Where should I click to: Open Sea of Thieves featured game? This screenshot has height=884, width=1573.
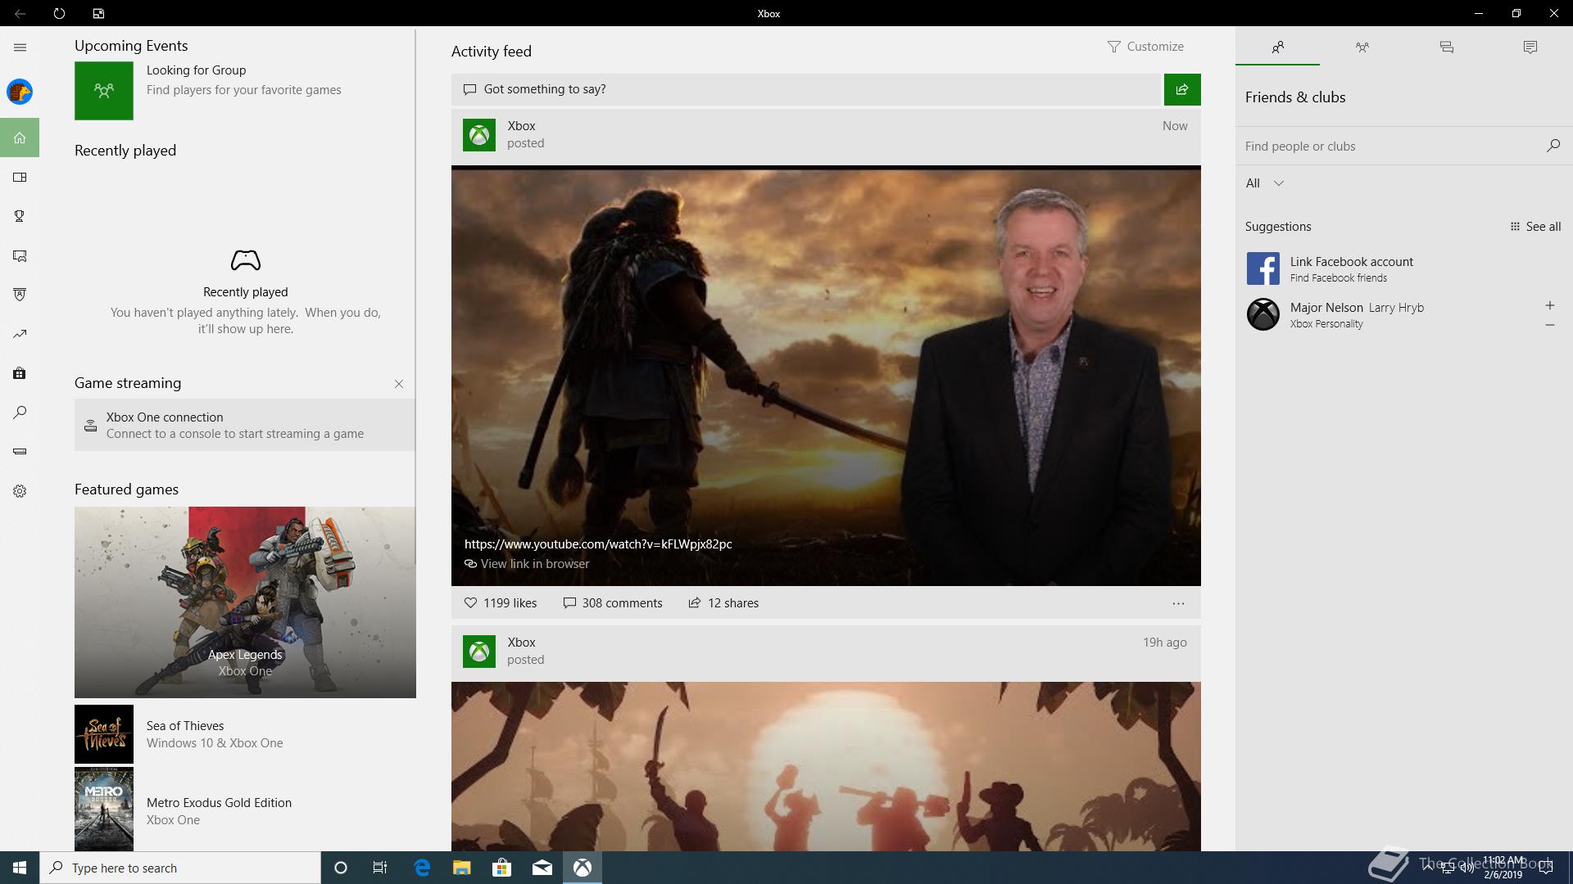tap(244, 734)
